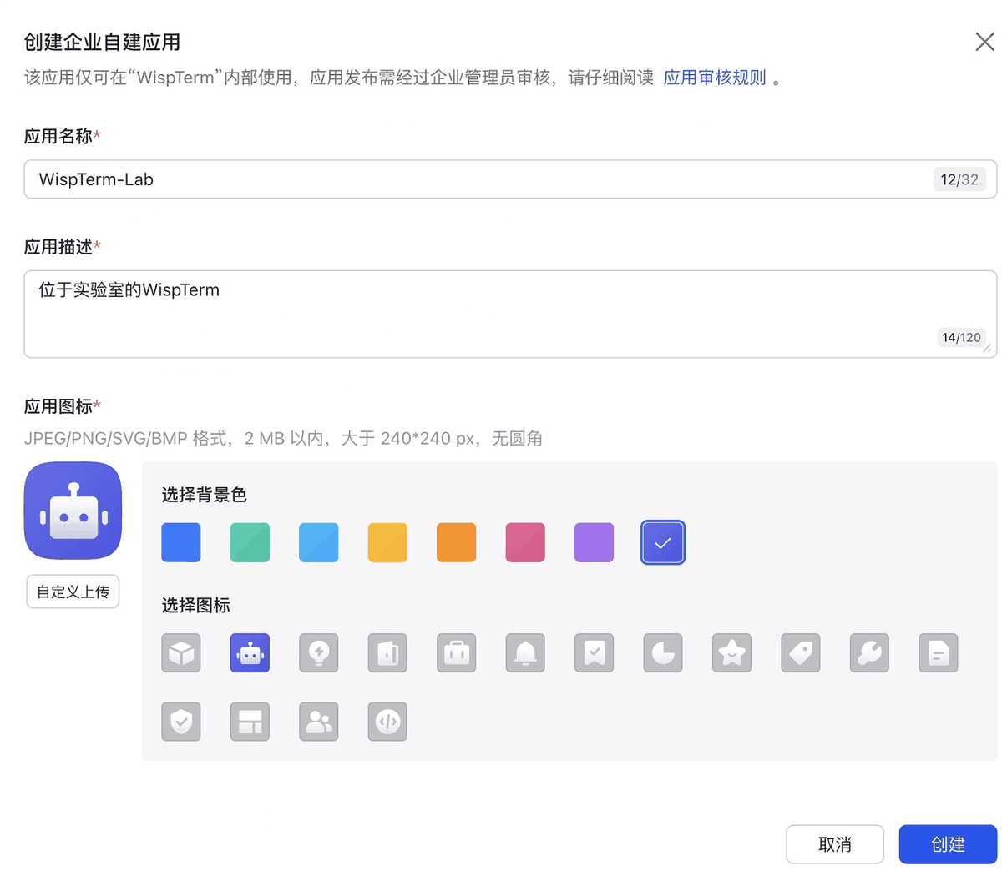Choose the light blue background color
The width and height of the screenshot is (1002, 876).
[319, 542]
